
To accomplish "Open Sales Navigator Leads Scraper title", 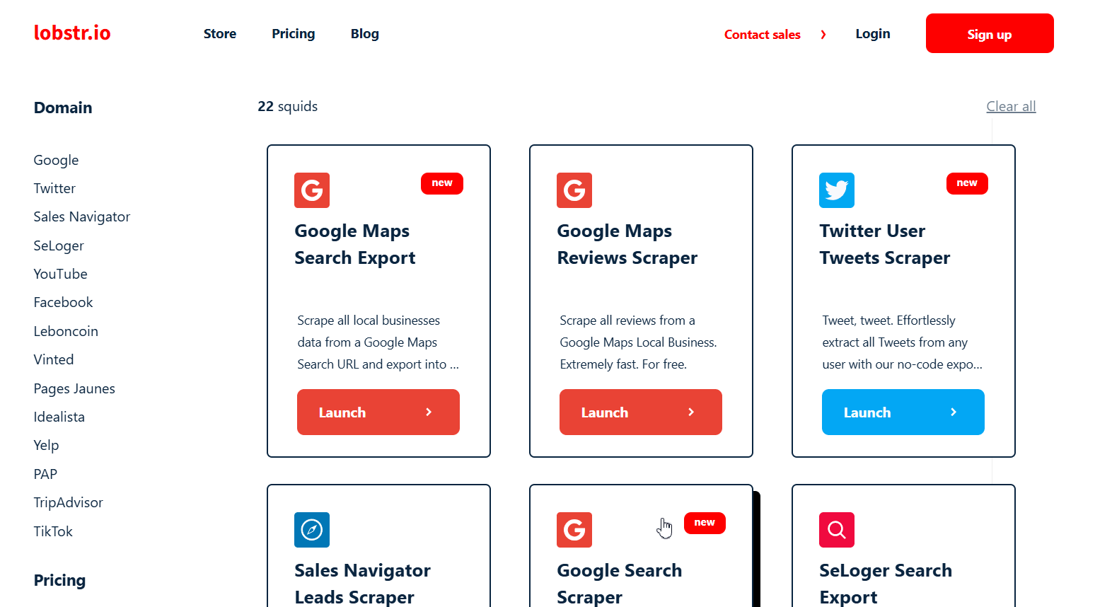I will pos(362,584).
